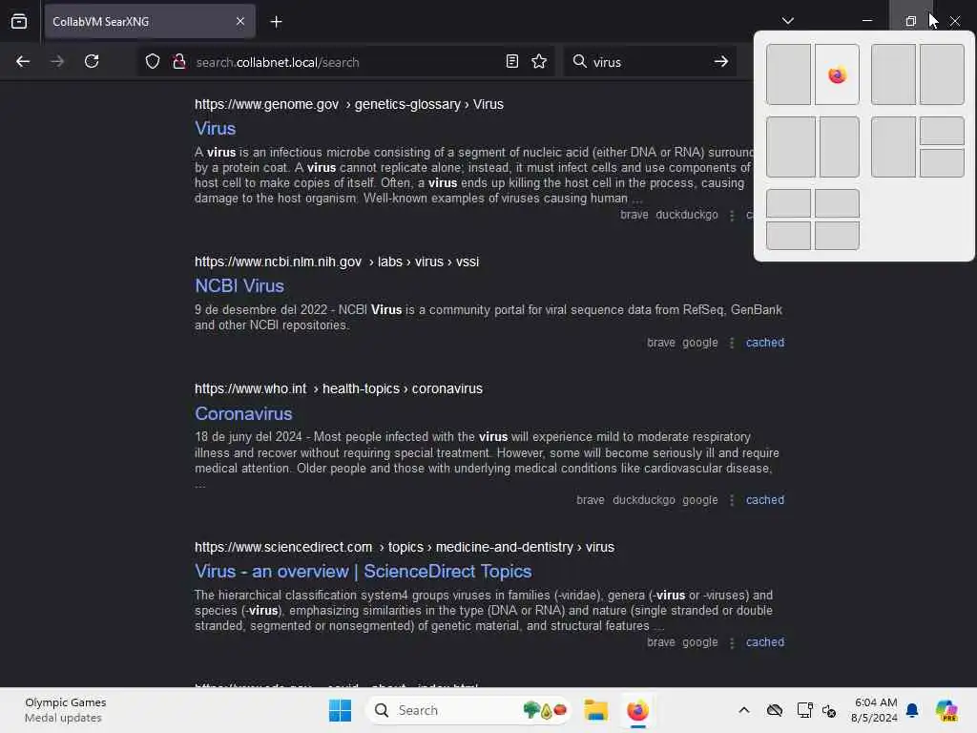
Task: Choose the bottom-right quadrant of the four-zone snap layout
Action: (x=837, y=236)
